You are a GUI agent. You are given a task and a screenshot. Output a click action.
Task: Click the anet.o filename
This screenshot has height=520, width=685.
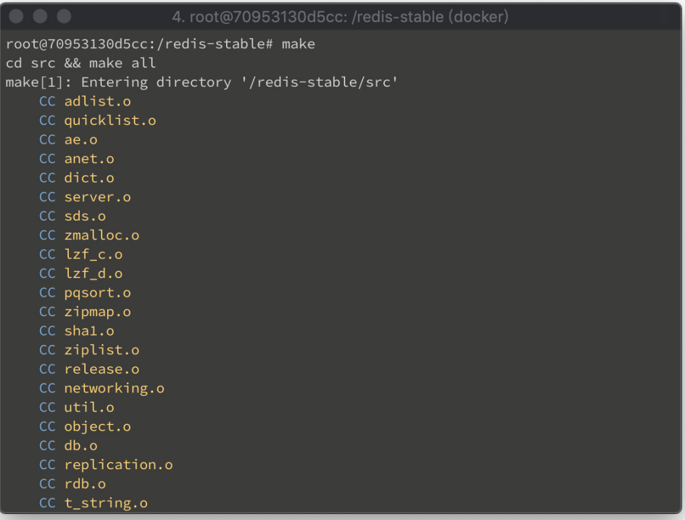click(89, 159)
